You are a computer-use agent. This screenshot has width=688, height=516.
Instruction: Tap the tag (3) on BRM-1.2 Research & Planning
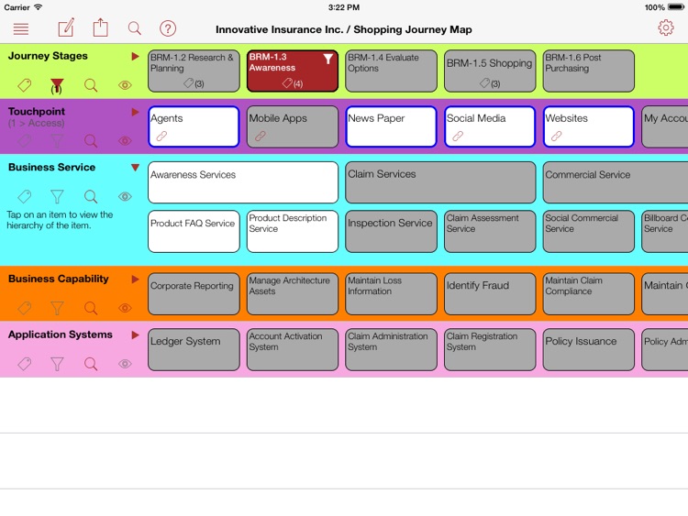(x=194, y=82)
